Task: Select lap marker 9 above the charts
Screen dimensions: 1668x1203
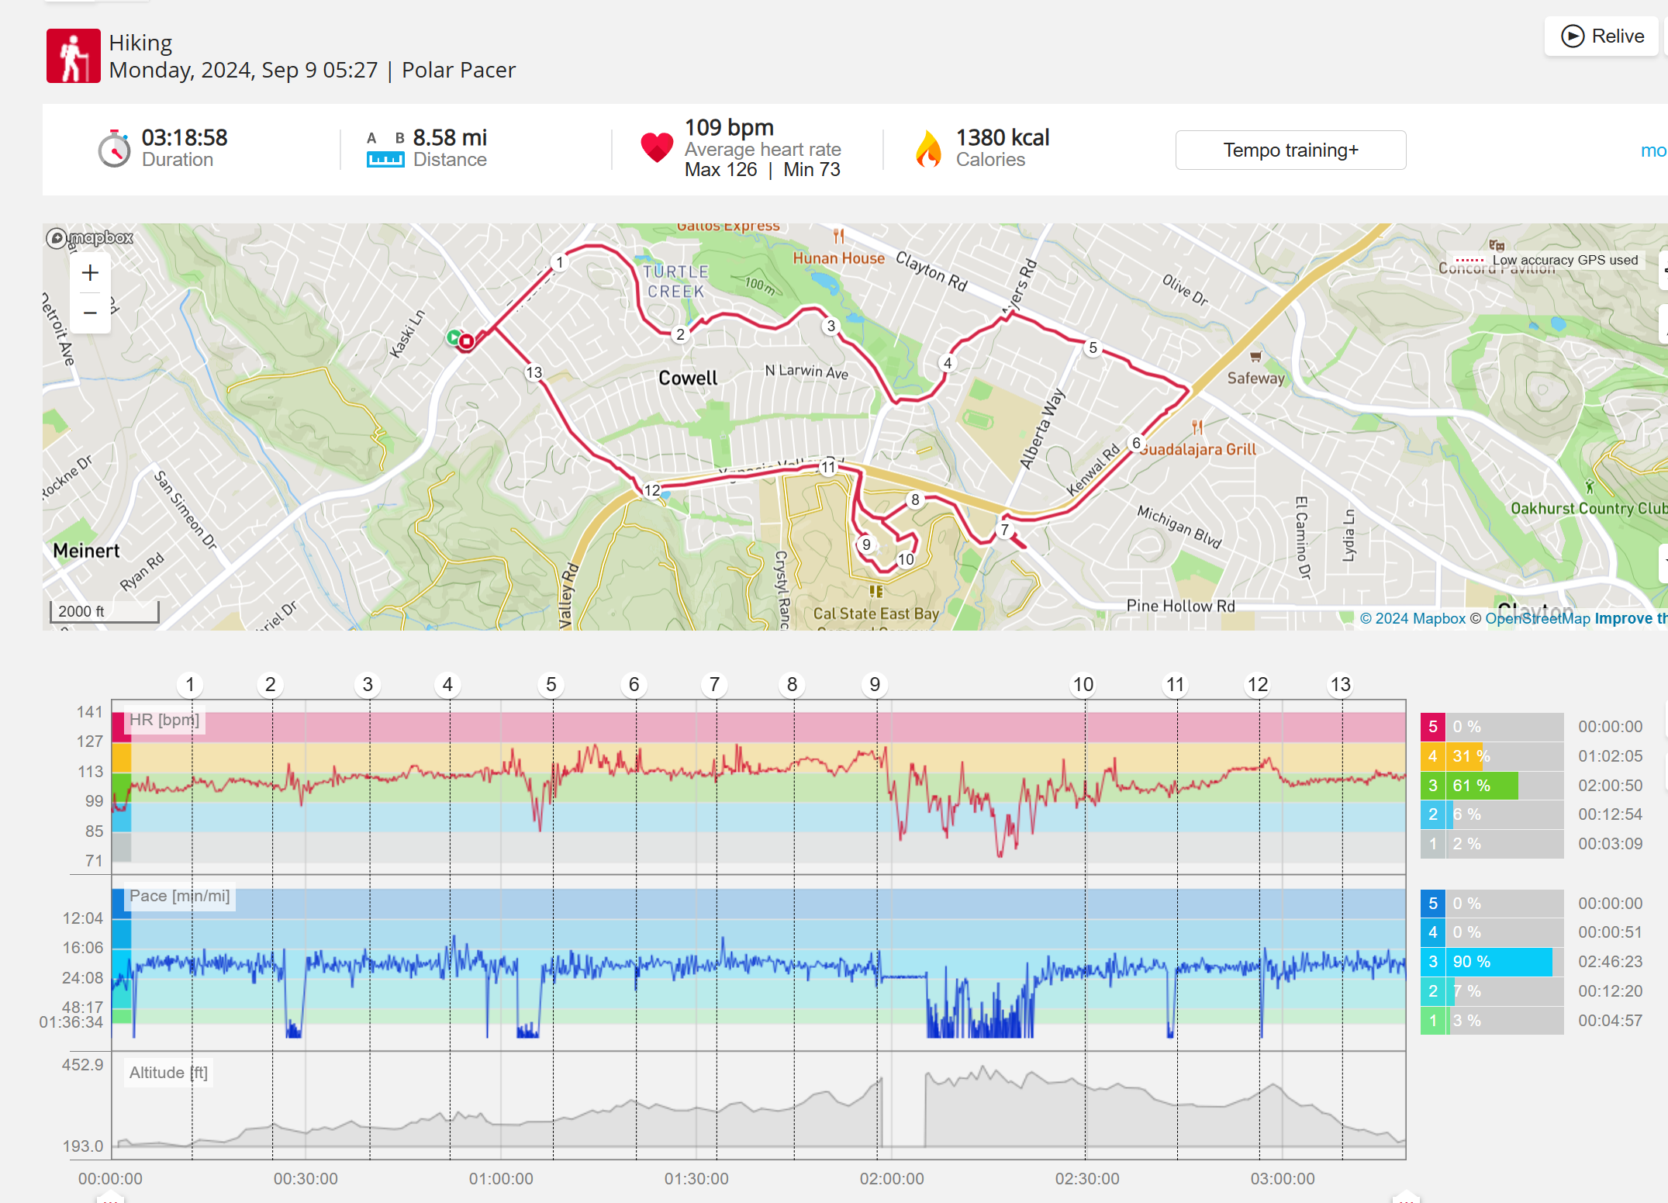Action: [874, 684]
